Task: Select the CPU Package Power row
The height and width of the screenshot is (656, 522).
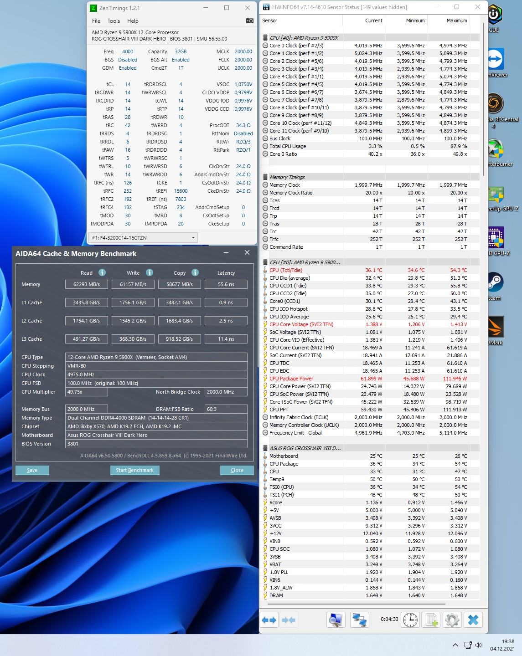Action: coord(371,379)
